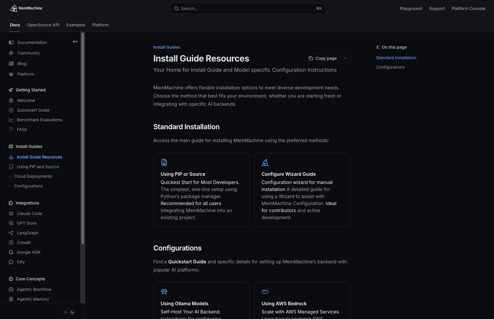494x319 pixels.
Task: Click the Claude Code integration icon
Action: pos(11,214)
